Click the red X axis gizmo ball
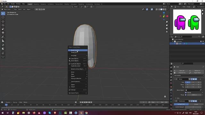205x115 pixels. [167, 16]
